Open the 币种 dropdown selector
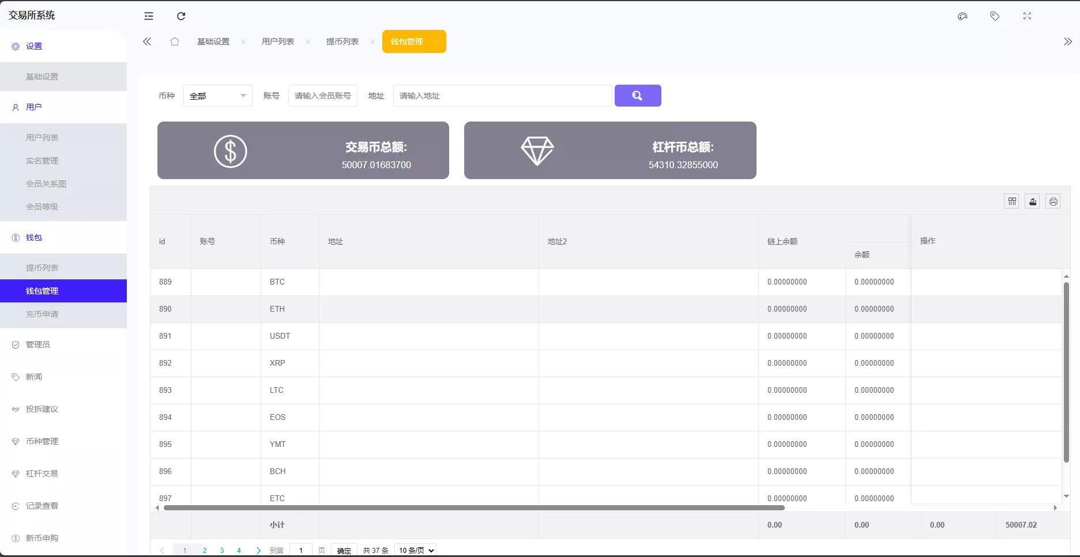This screenshot has width=1080, height=557. 217,96
